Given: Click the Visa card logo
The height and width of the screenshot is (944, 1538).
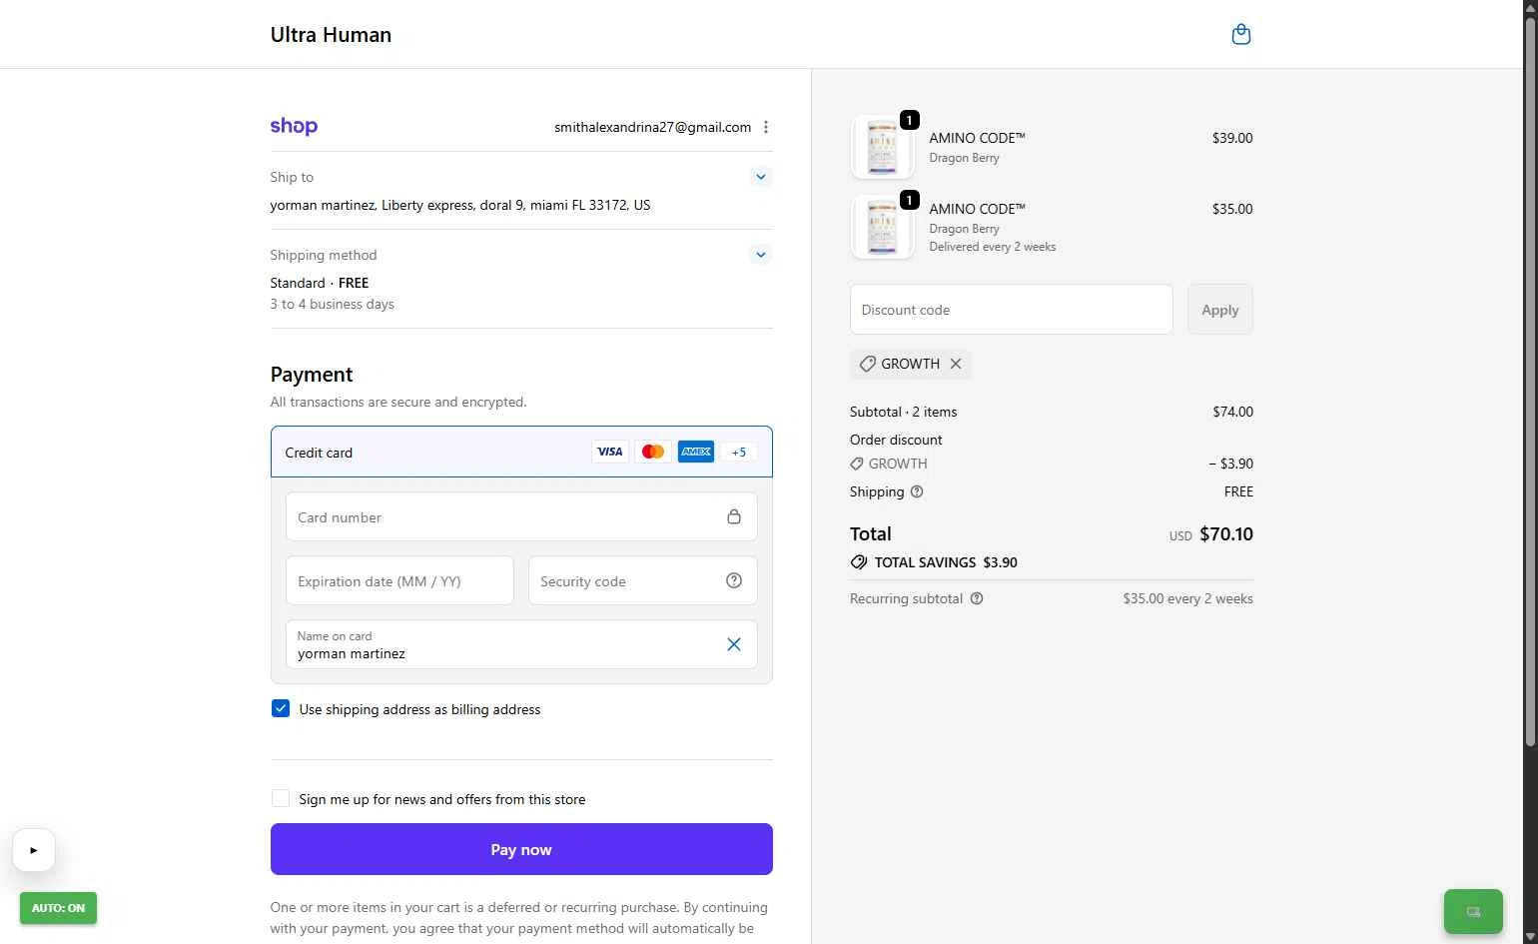Looking at the screenshot, I should point(610,452).
